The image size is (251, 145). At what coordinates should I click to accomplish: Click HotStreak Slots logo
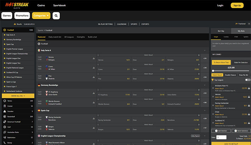17,5
